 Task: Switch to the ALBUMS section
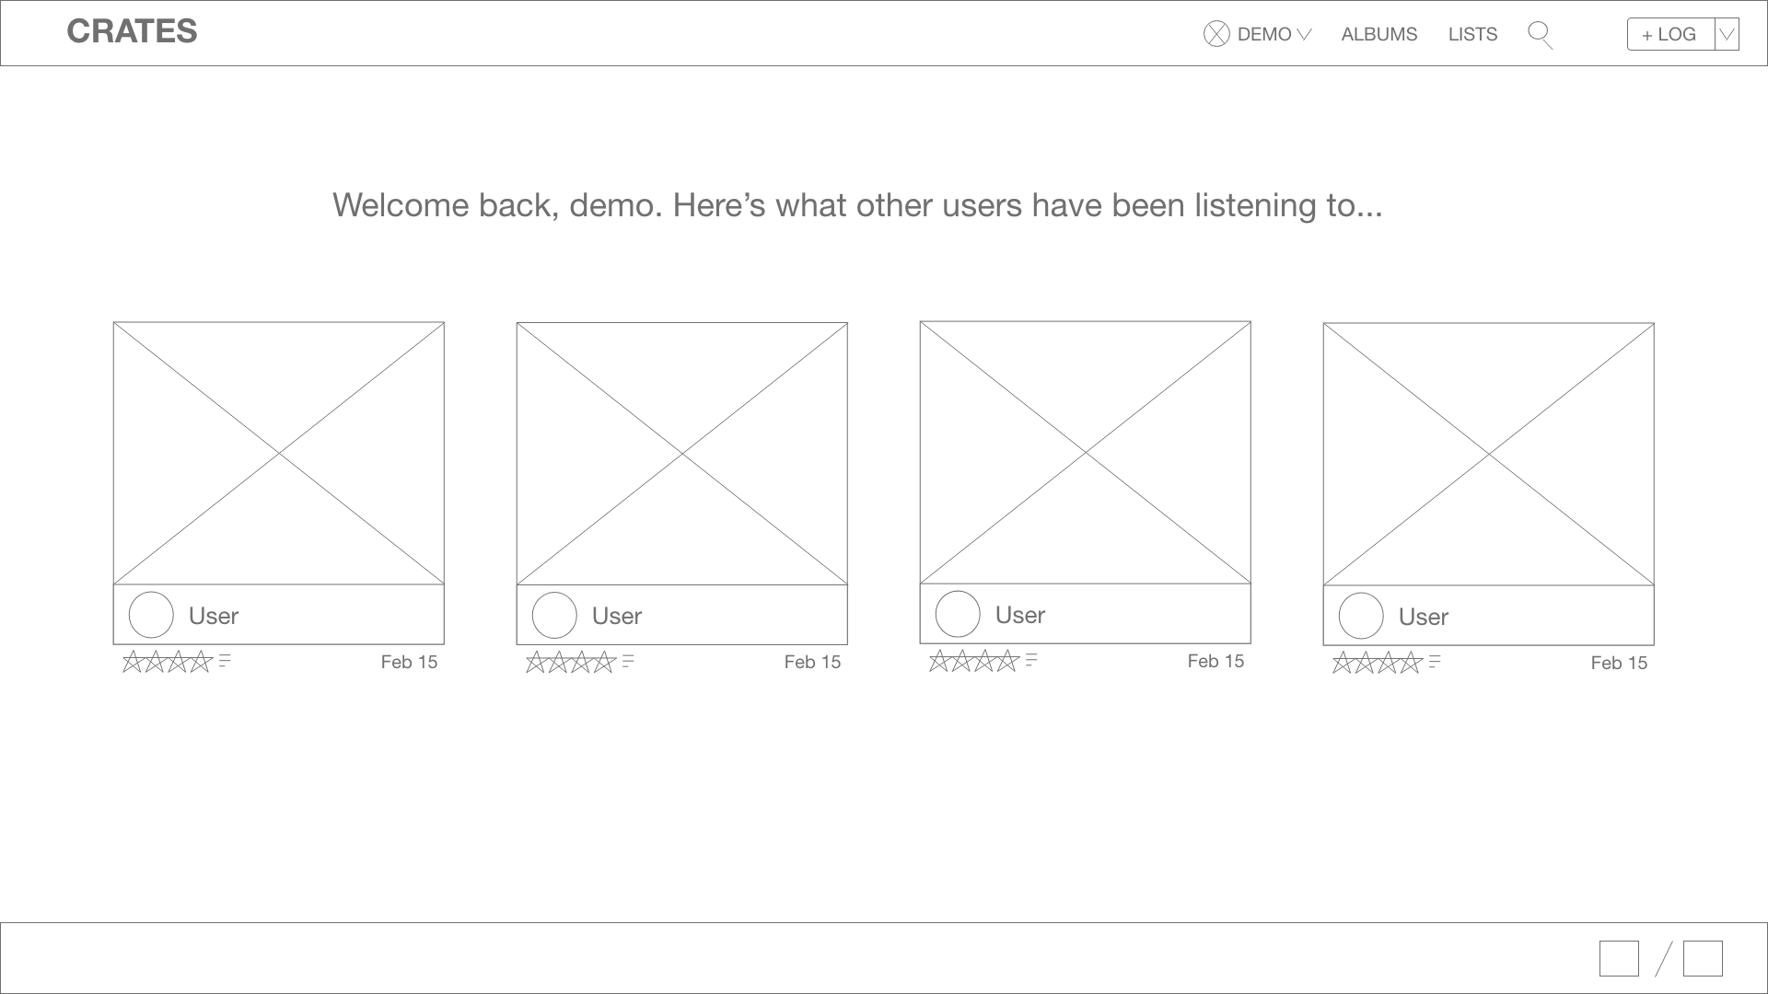click(1378, 34)
